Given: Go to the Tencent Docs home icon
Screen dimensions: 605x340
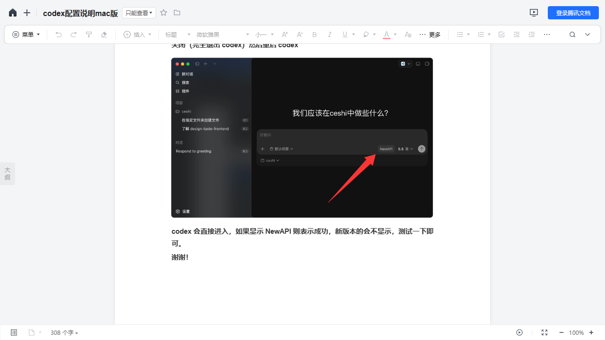Looking at the screenshot, I should pyautogui.click(x=13, y=13).
